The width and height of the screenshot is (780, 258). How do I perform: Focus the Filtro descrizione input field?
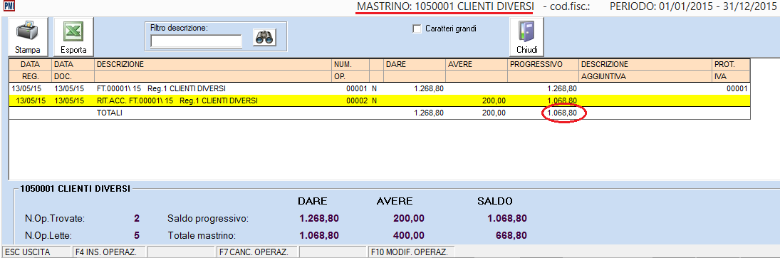tap(196, 41)
